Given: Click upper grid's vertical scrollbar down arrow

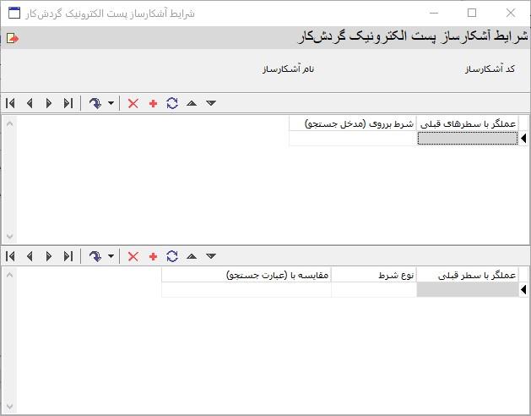Looking at the screenshot, I should [9, 237].
